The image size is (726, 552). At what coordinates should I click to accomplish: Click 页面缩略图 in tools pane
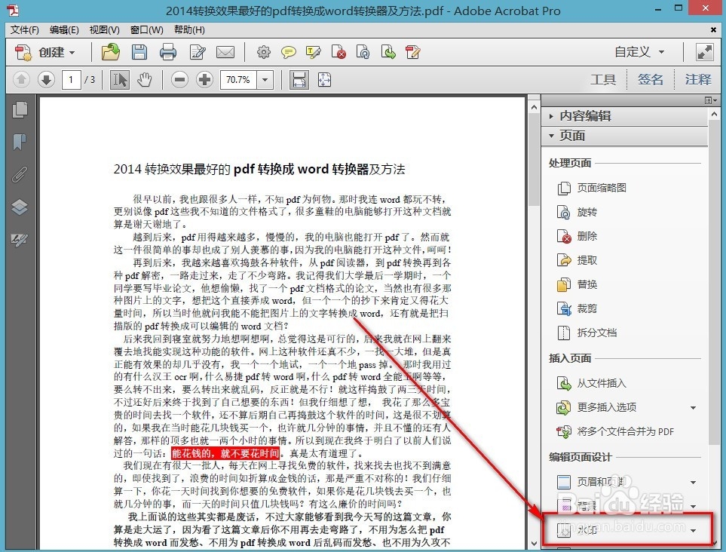tap(592, 188)
